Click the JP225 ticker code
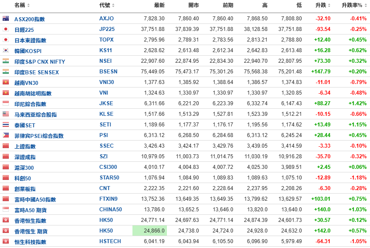The height and width of the screenshot is (248, 370). point(107,29)
